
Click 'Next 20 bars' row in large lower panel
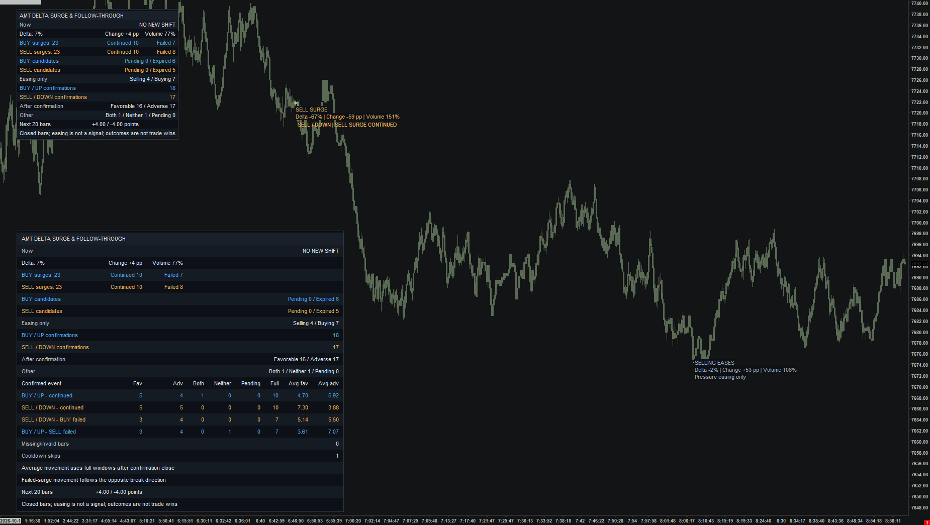(x=180, y=492)
